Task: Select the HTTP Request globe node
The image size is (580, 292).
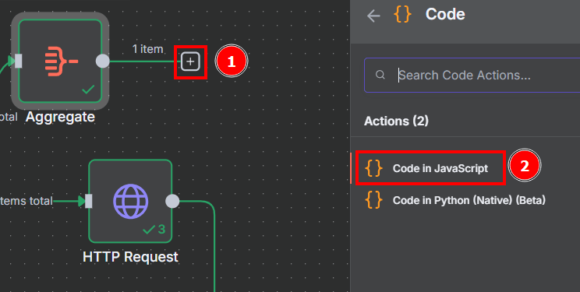Action: (x=130, y=202)
